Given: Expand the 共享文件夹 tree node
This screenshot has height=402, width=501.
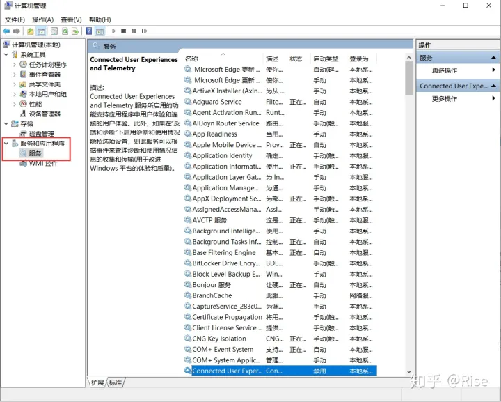Looking at the screenshot, I should (15, 84).
